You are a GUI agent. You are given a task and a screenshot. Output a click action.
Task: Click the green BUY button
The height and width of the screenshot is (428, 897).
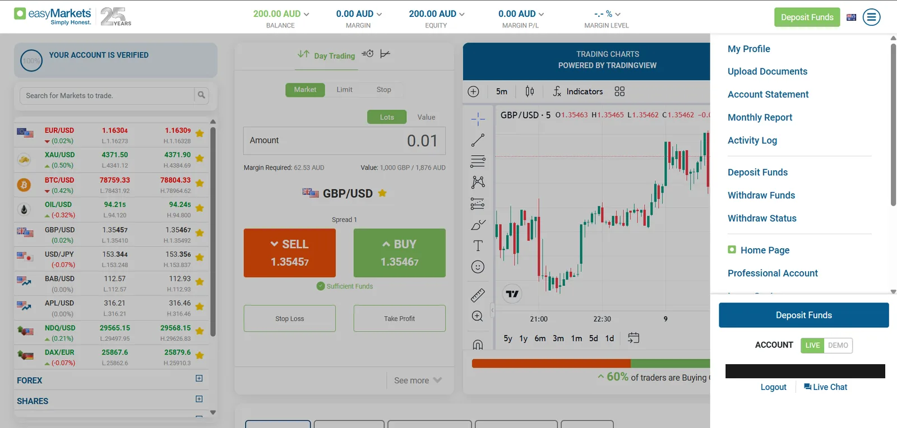coord(400,253)
